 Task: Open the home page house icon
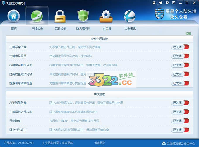click(x=13, y=16)
